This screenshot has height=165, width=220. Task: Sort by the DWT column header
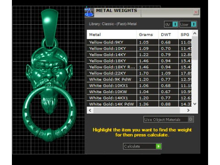(x=168, y=34)
